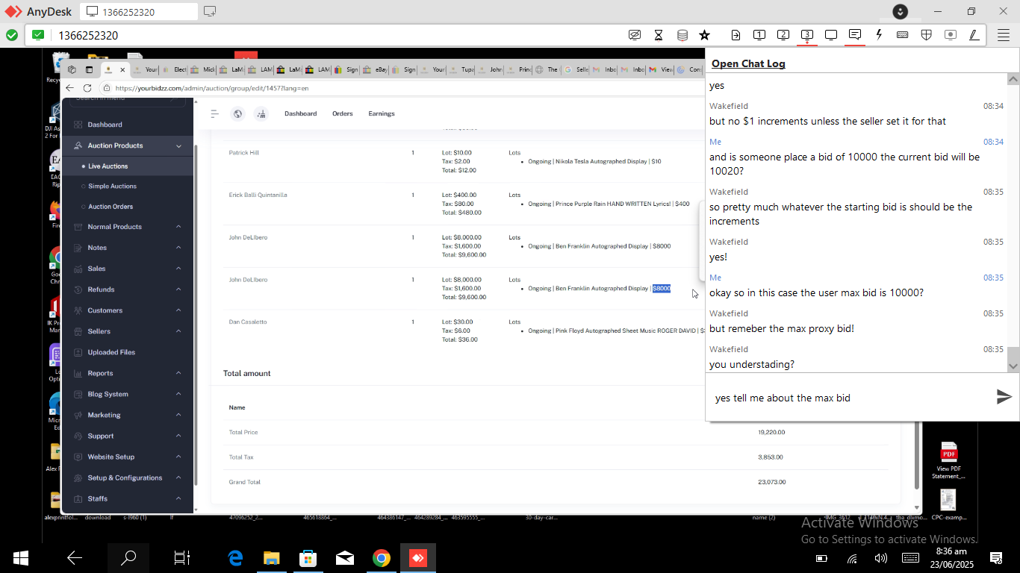This screenshot has height=573, width=1020.
Task: Click Grand Total value 23,073.00
Action: coord(771,482)
